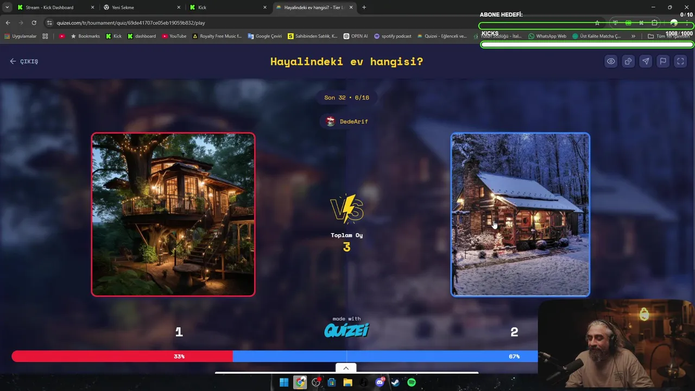Reload the current page

coord(34,23)
